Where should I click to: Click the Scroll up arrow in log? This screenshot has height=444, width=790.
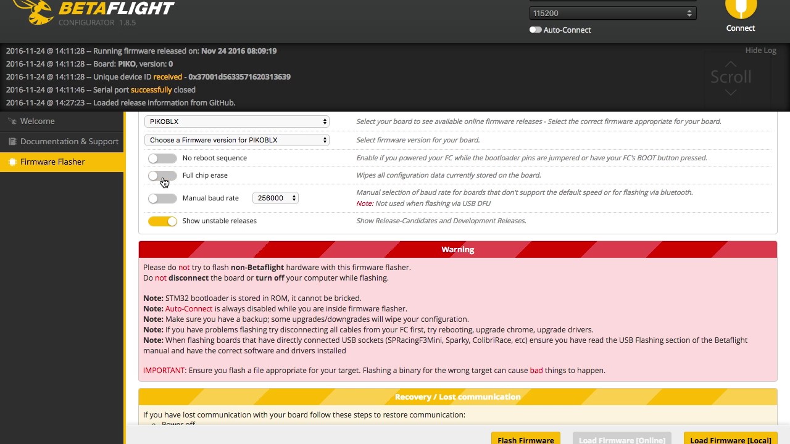click(x=731, y=64)
